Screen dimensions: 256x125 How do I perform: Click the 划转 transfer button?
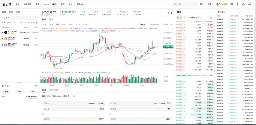(x=20, y=92)
